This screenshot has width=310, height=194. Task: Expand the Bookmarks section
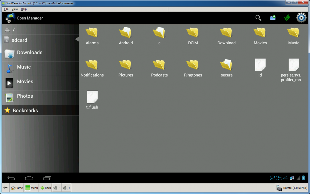click(x=25, y=111)
